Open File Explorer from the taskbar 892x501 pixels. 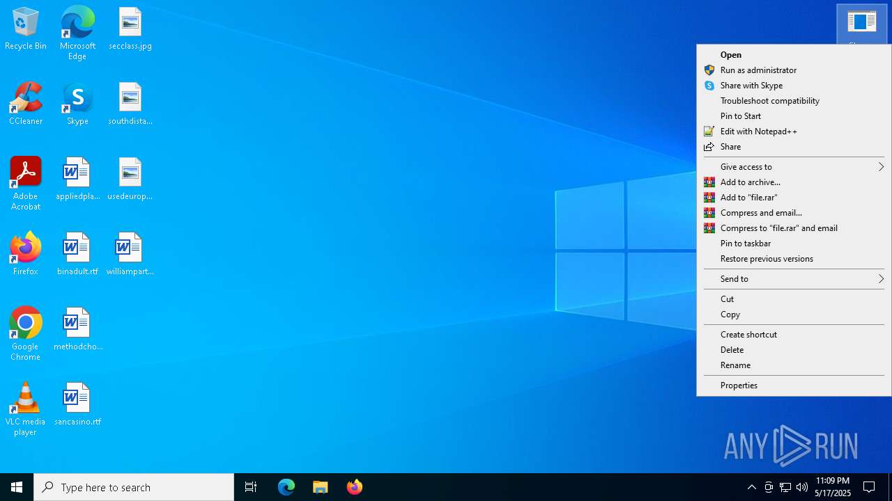point(321,487)
